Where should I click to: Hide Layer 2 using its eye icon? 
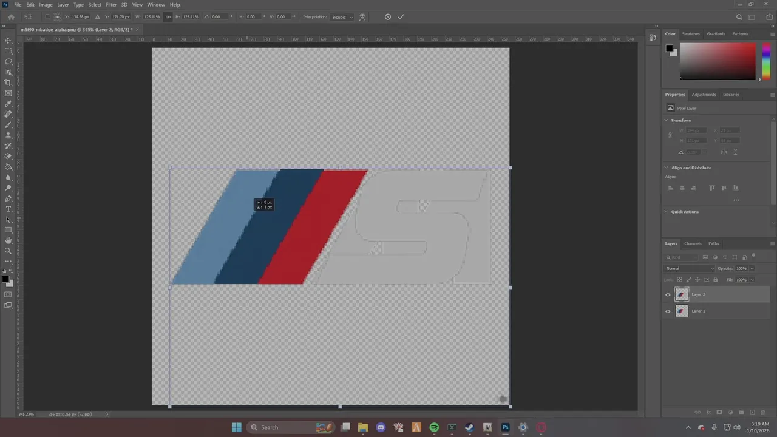click(x=668, y=295)
